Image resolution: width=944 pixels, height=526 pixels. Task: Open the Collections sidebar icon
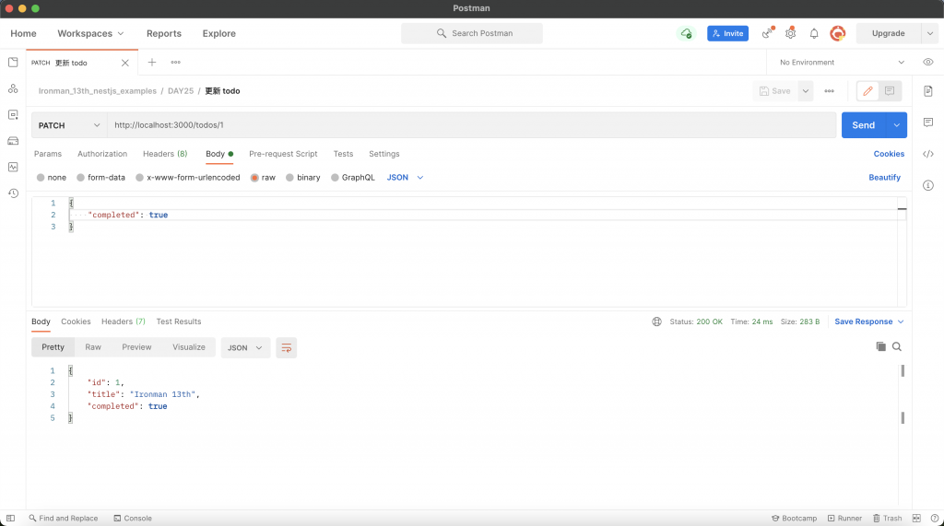13,63
